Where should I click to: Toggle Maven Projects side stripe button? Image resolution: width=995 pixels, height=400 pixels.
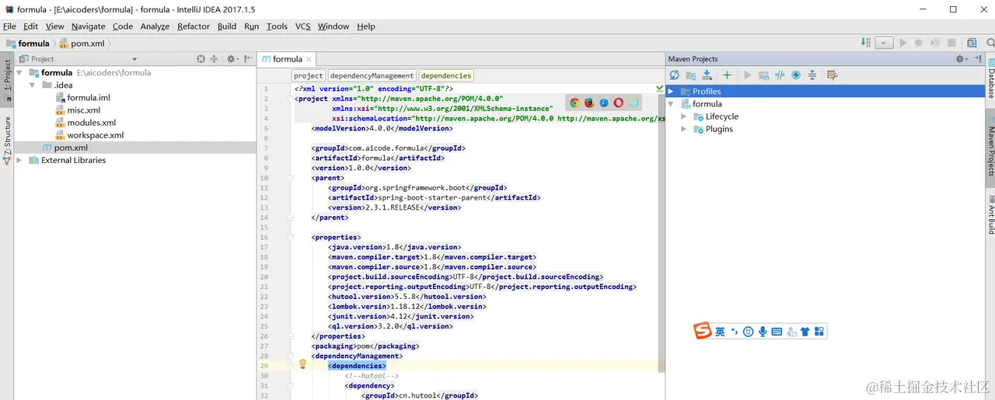point(991,148)
